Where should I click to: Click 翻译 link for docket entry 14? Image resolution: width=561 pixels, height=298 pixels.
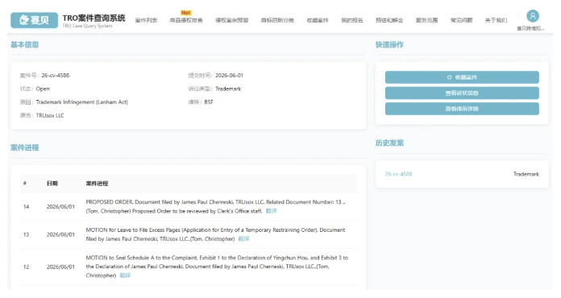271,211
